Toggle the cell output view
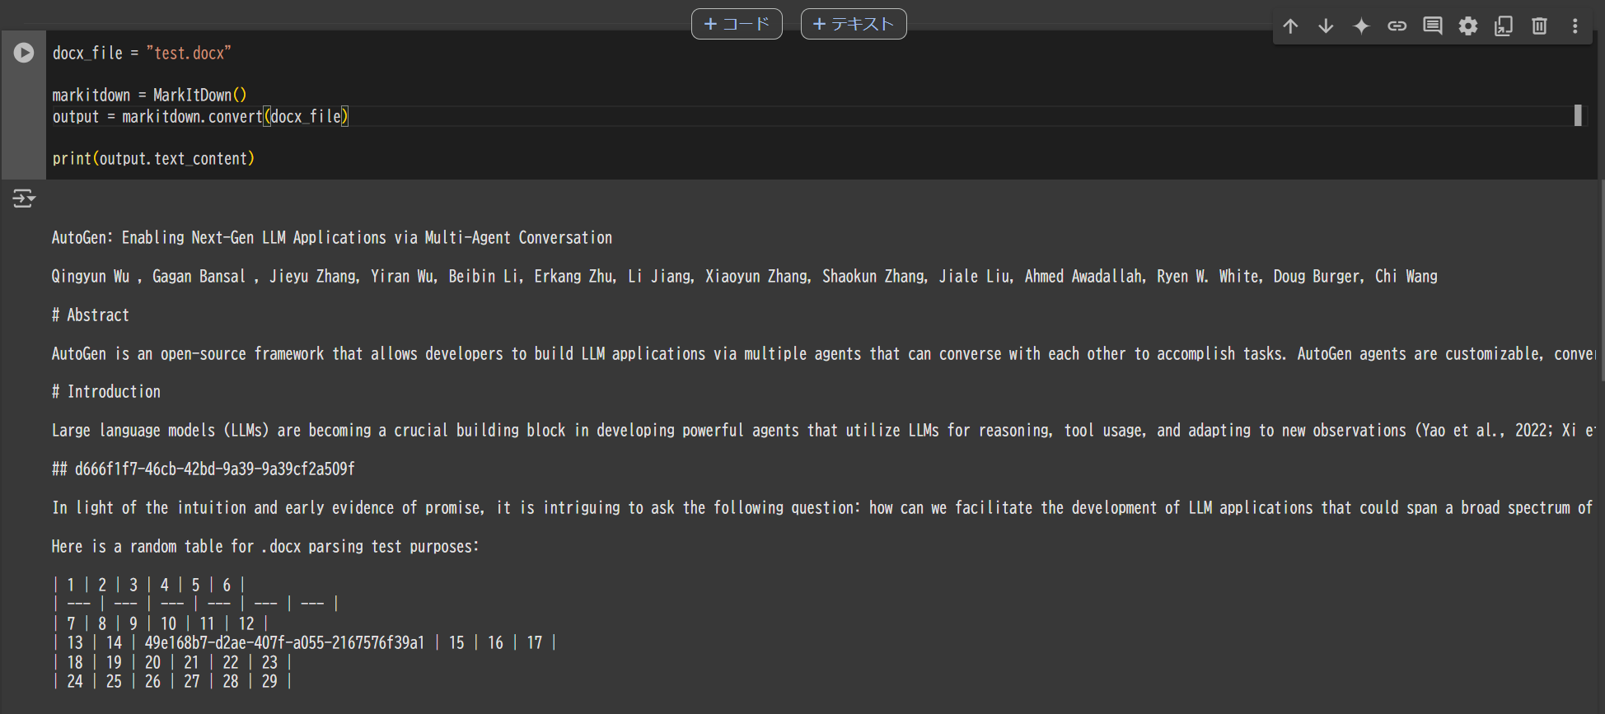Viewport: 1605px width, 714px height. (x=23, y=198)
